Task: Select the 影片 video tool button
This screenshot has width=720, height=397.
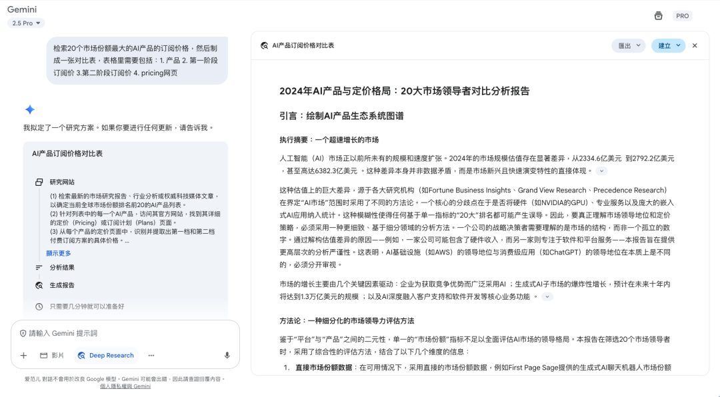Action: pyautogui.click(x=52, y=355)
